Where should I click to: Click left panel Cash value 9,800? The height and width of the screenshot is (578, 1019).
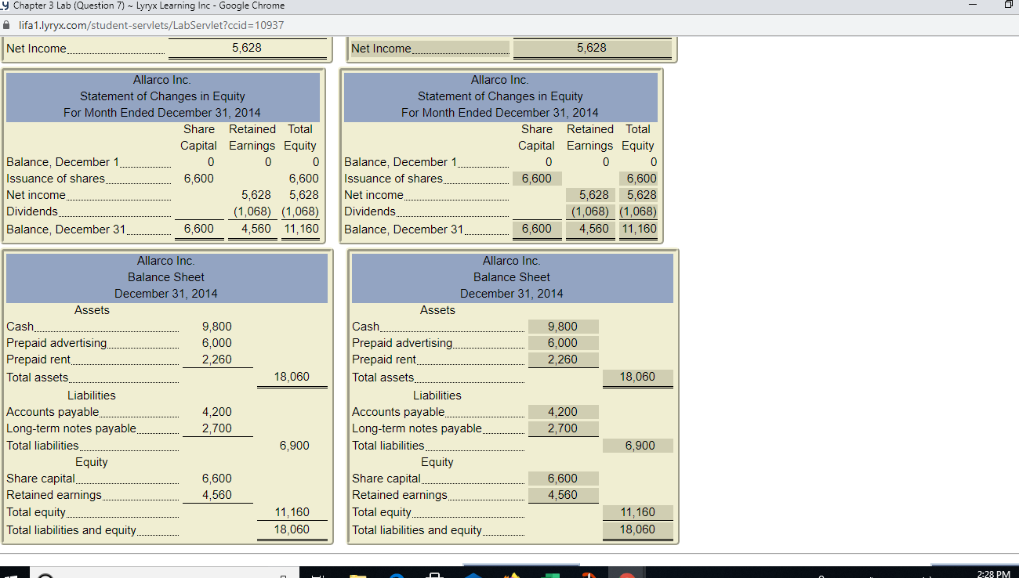pos(217,327)
